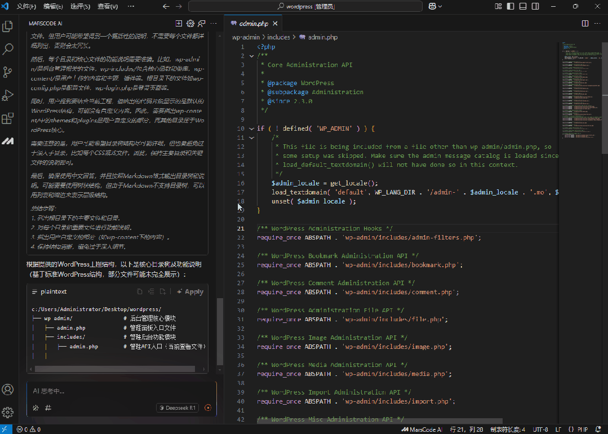The height and width of the screenshot is (434, 608).
Task: Click the # context icon in chat input
Action: (x=48, y=408)
